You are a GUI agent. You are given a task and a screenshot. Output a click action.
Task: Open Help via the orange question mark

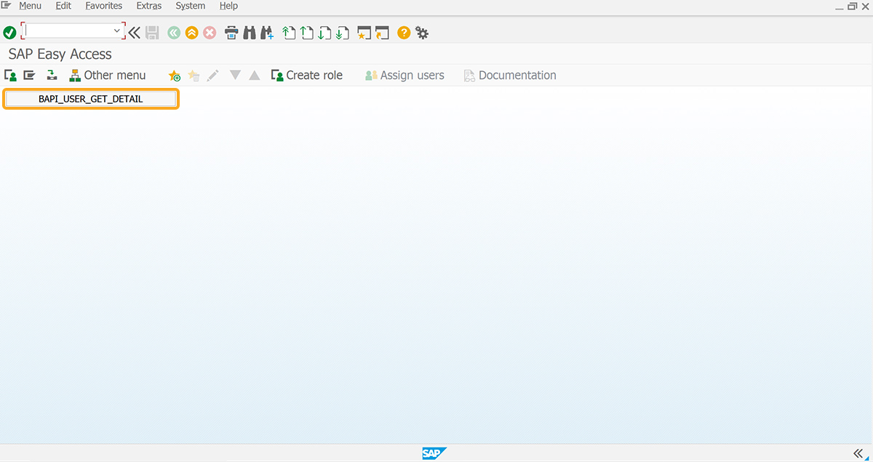[x=404, y=33]
